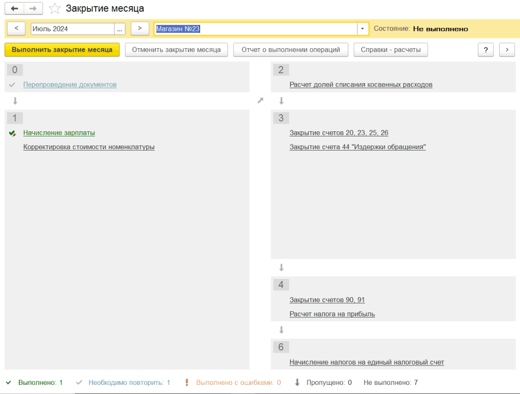Go to next month period

click(x=140, y=29)
